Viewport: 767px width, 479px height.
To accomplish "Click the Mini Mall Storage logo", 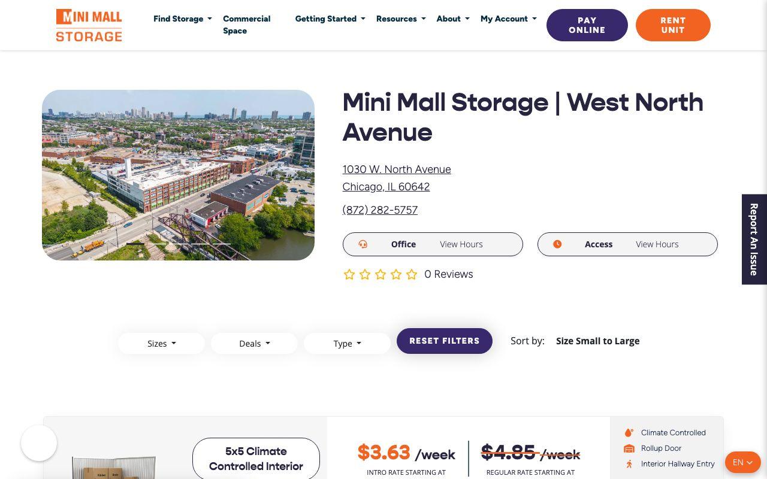I will 89,25.
